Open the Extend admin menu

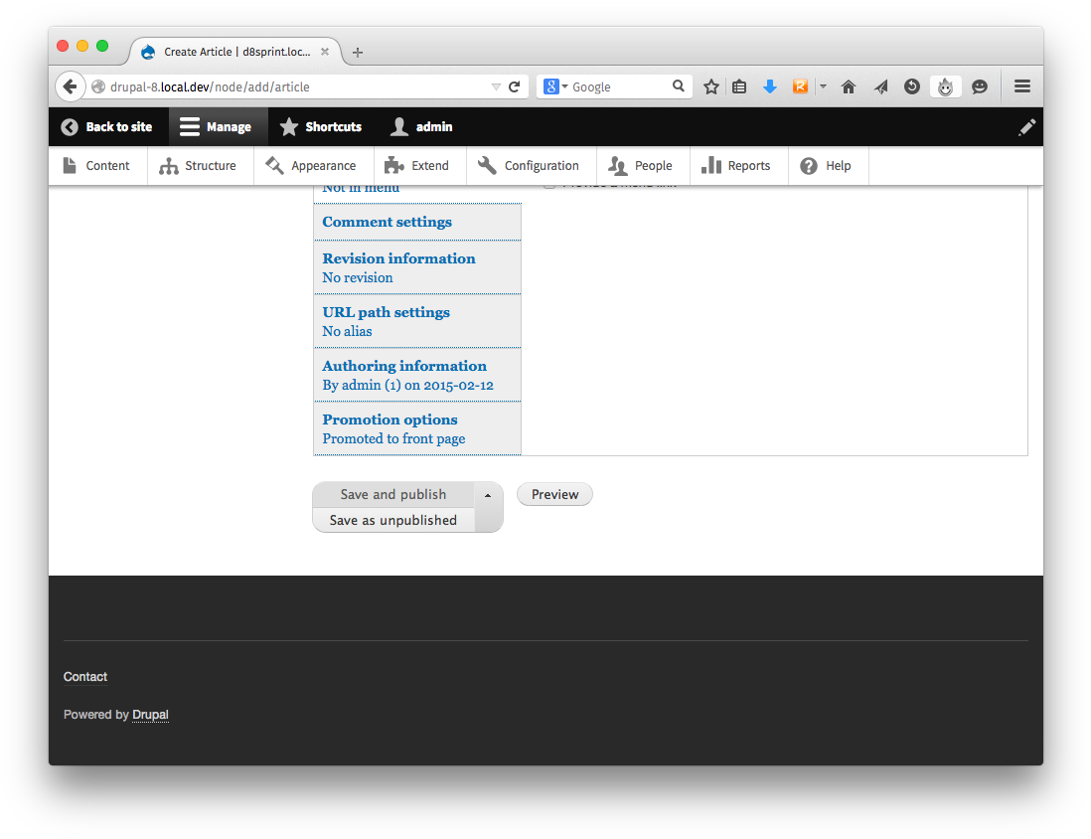coord(419,166)
